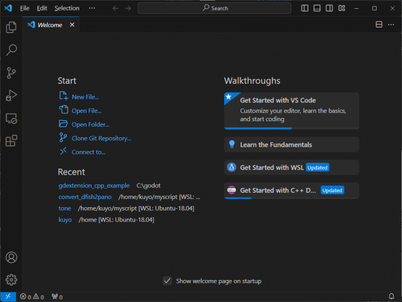The height and width of the screenshot is (302, 402).
Task: Go forward with the right arrow
Action: click(128, 8)
